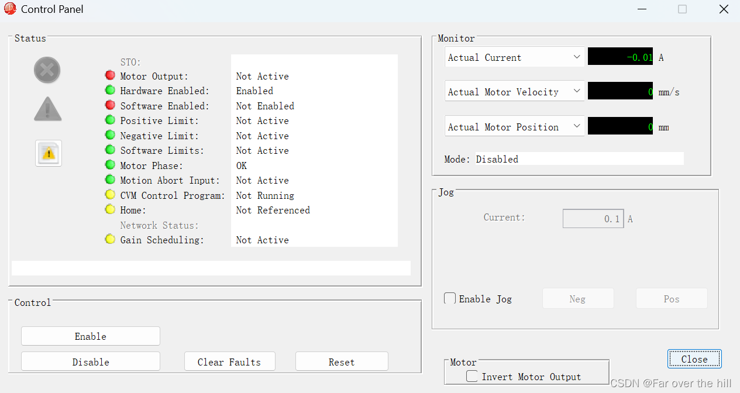Click the green Positive Limit indicator

tap(110, 120)
